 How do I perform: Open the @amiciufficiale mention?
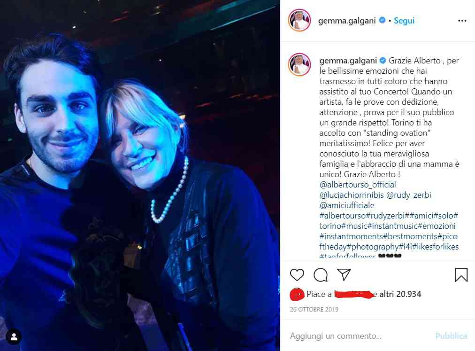tap(347, 205)
